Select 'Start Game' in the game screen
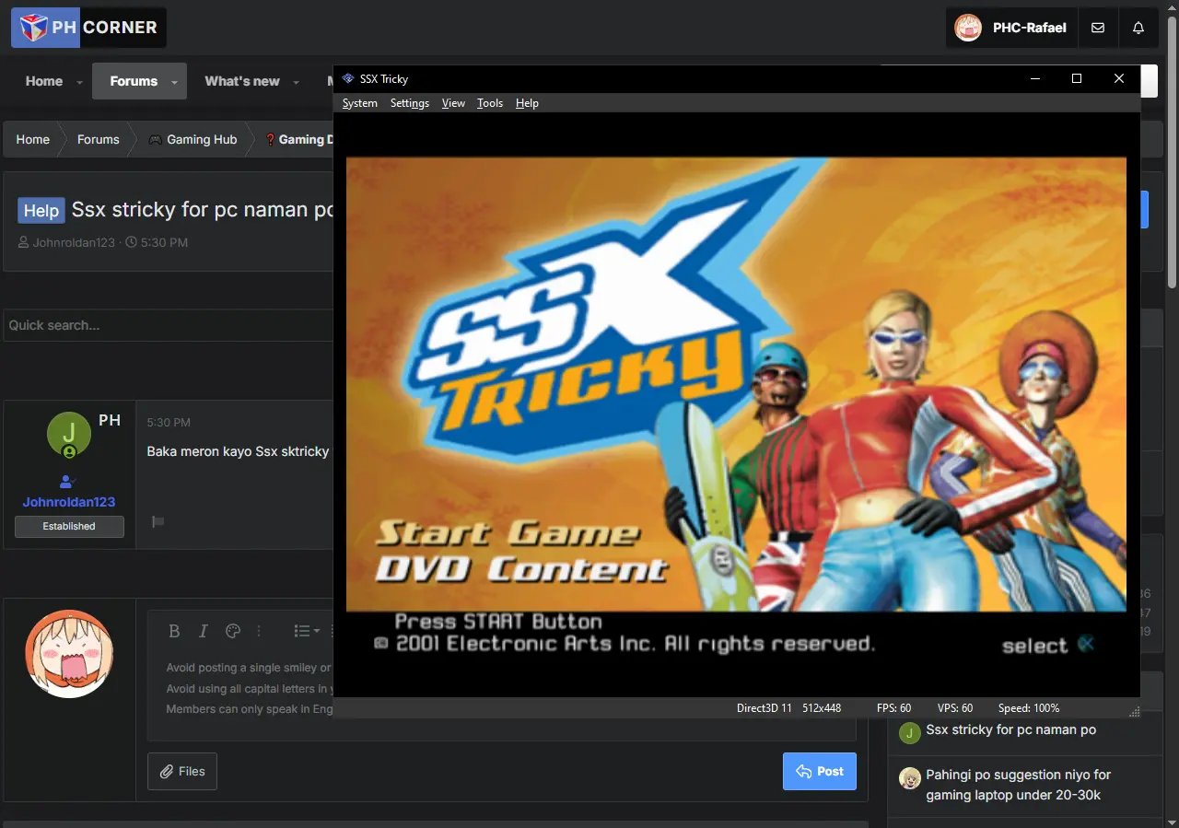Image resolution: width=1179 pixels, height=828 pixels. pyautogui.click(x=508, y=533)
